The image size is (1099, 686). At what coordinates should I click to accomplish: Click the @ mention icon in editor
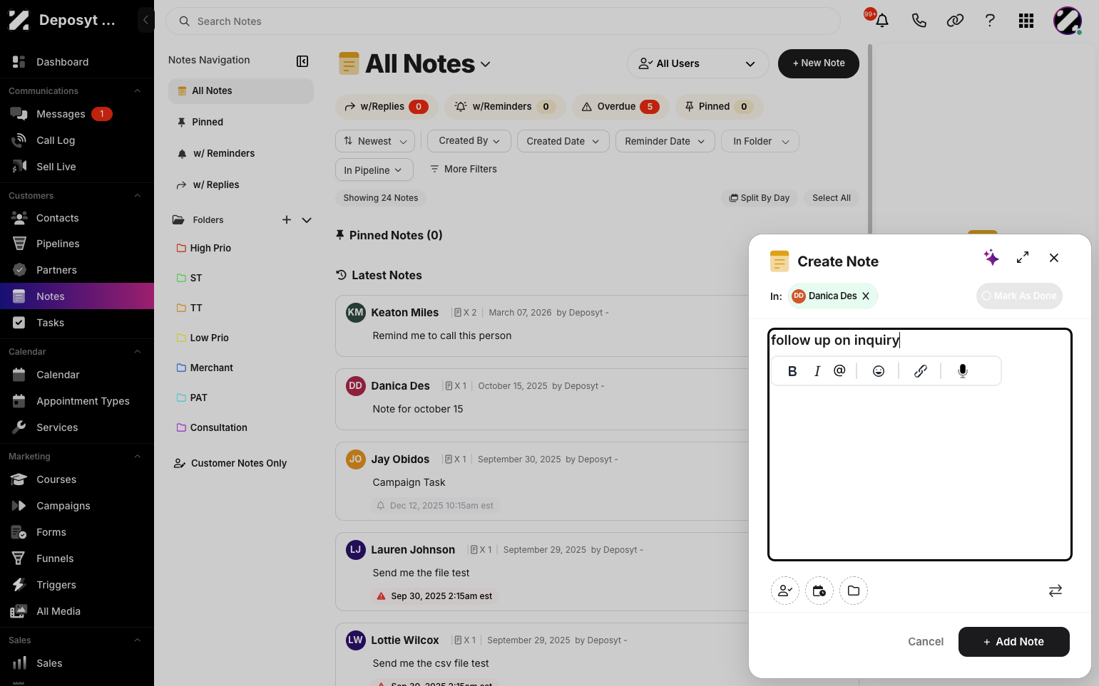pyautogui.click(x=839, y=370)
